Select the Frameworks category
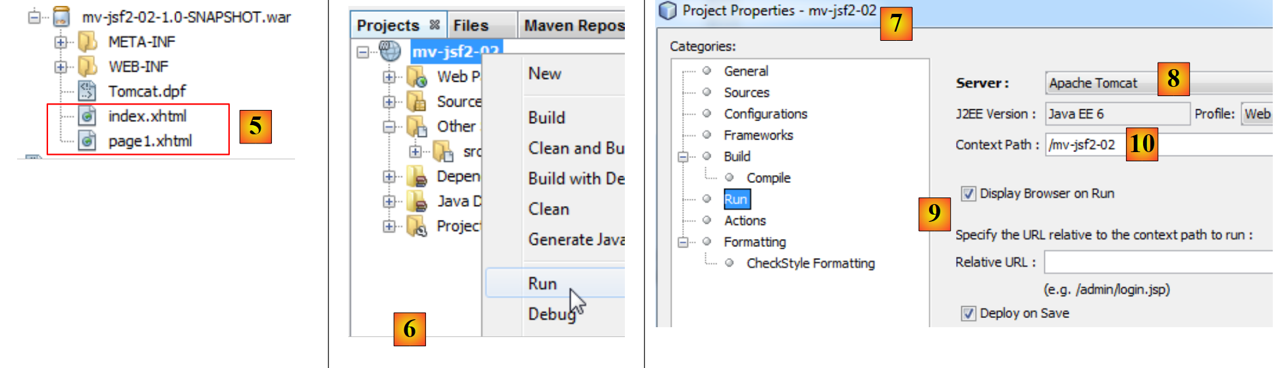 [x=758, y=135]
